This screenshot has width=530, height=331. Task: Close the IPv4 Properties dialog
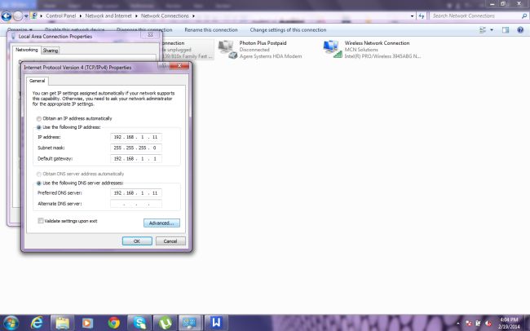point(179,65)
